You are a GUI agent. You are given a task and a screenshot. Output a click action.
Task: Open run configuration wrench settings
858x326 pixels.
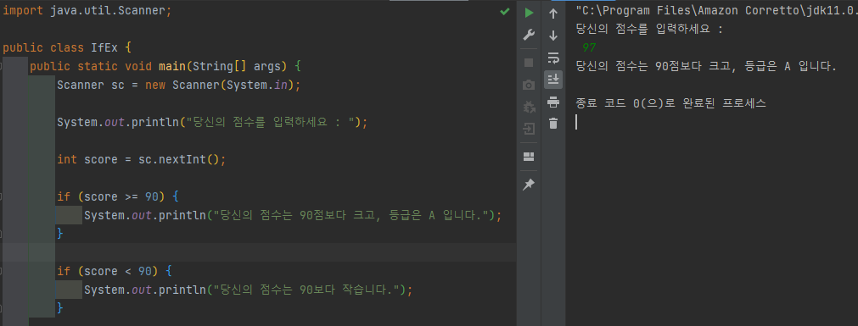pyautogui.click(x=529, y=35)
